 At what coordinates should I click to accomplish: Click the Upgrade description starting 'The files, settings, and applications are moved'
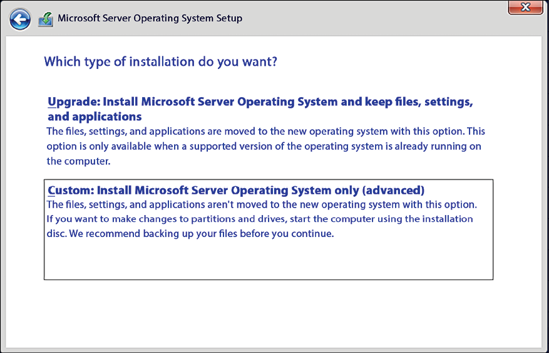(x=266, y=146)
